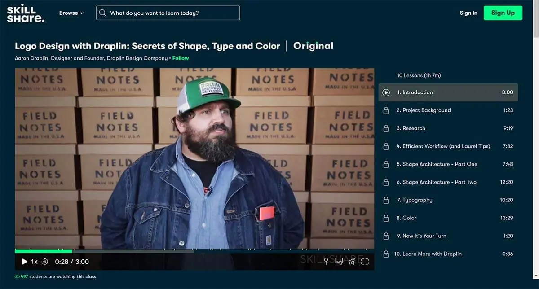This screenshot has height=289, width=539.
Task: Click the eye icon beside 497 students
Action: point(18,277)
